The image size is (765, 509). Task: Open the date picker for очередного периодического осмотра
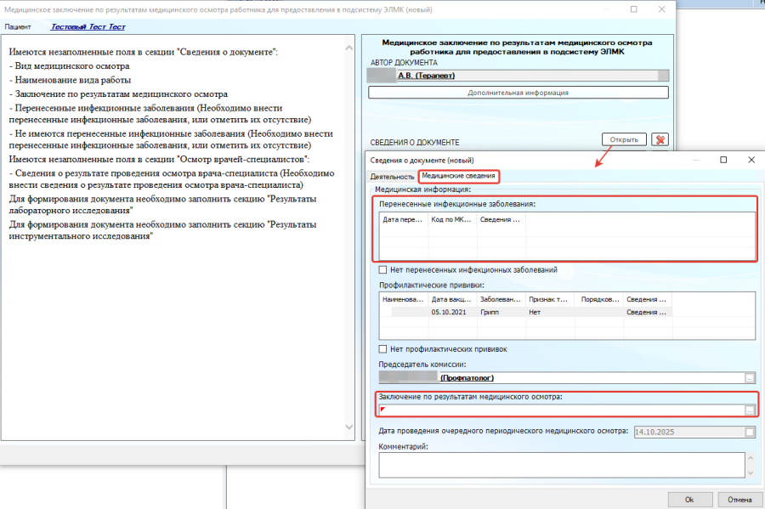[x=750, y=432]
